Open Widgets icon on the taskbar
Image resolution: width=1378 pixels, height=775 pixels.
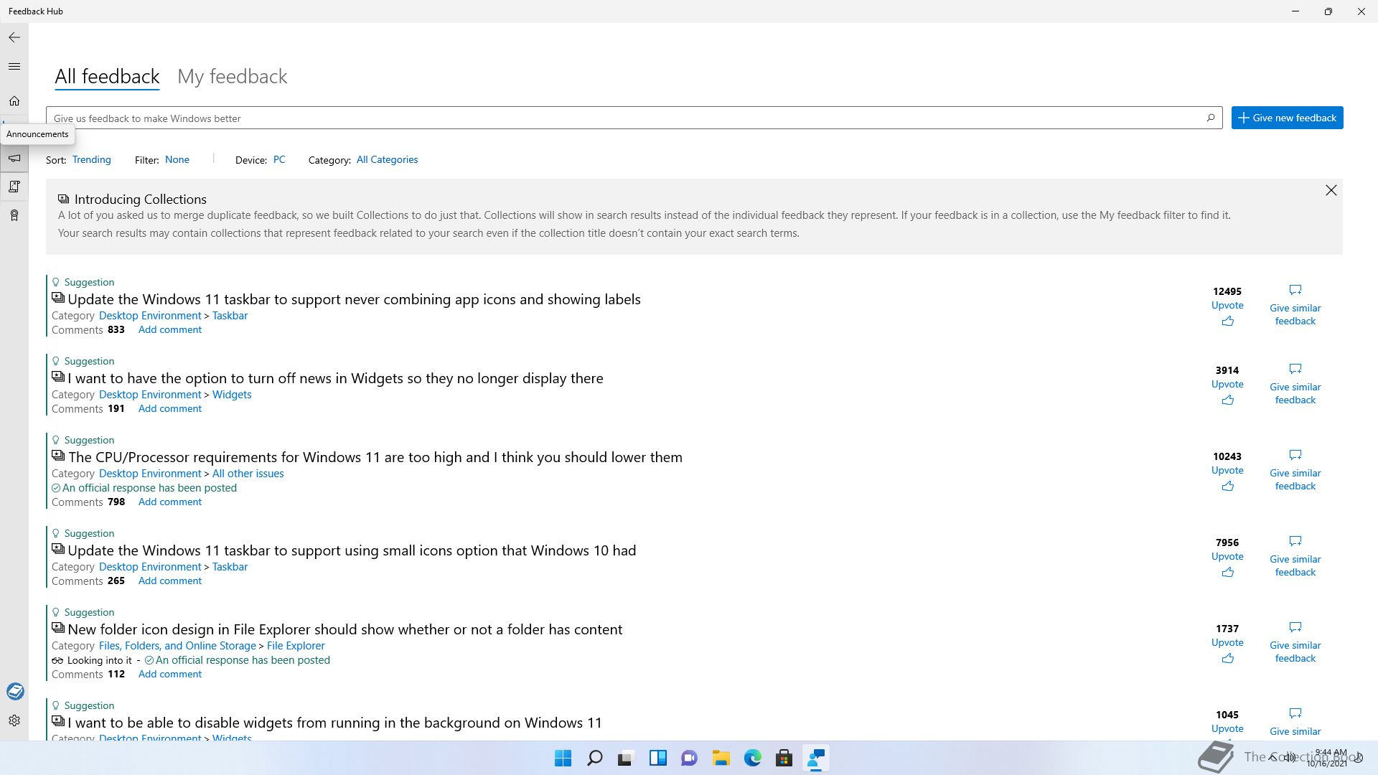click(658, 758)
